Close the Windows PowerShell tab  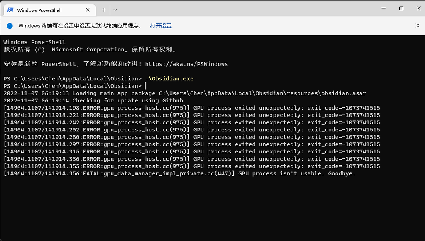coord(88,10)
